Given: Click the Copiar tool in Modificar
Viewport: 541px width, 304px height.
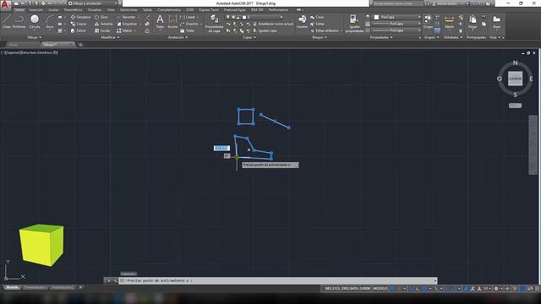Looking at the screenshot, I should [x=79, y=24].
